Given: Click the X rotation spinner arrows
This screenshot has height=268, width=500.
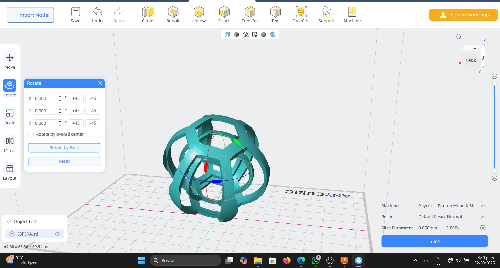Looking at the screenshot, I should tap(60, 98).
